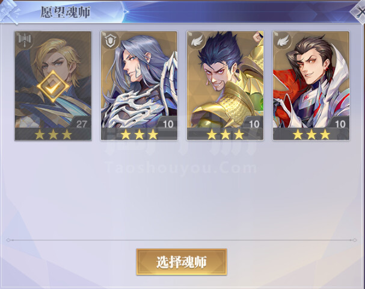Click the gold checkmark on the blonde hero card
365x289 pixels.
(53, 86)
